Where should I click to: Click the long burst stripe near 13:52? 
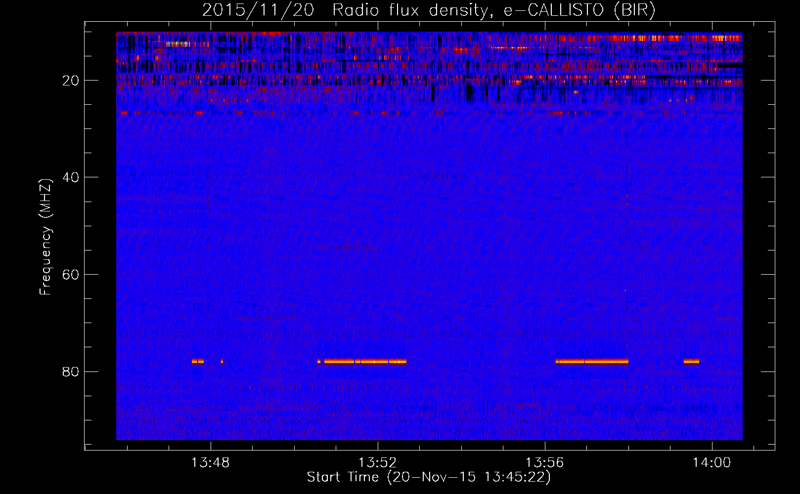coord(365,361)
